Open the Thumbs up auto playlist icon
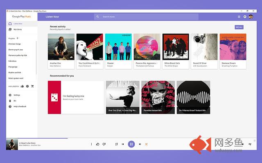 [22, 86]
